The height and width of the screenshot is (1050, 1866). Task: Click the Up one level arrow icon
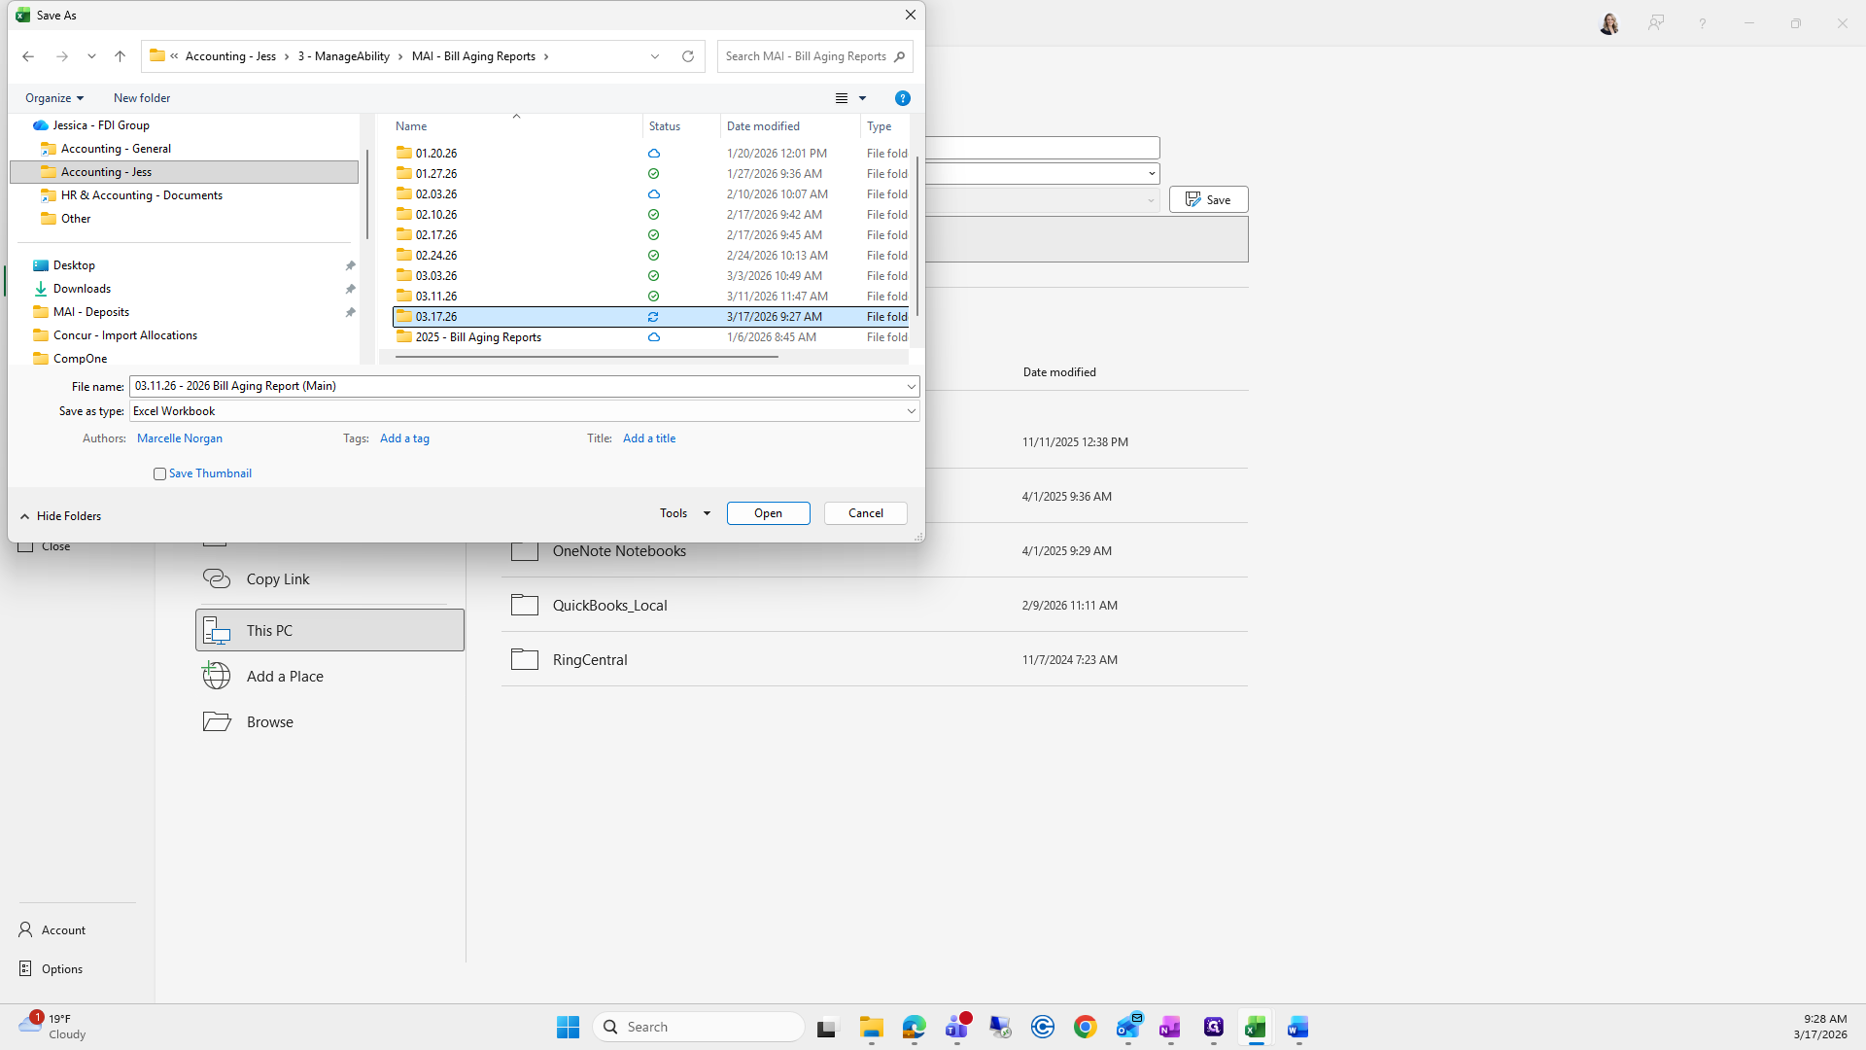120,56
